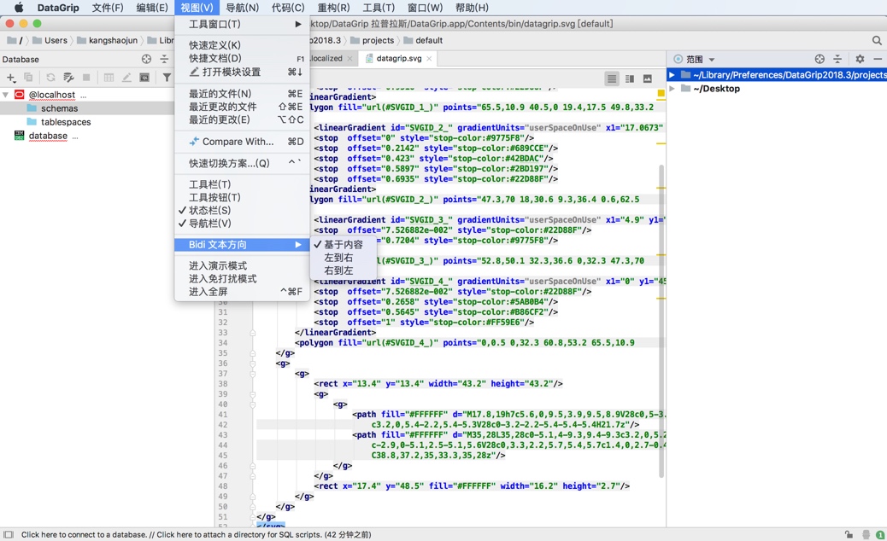Collapse the @localhost tree node arrow
Screen dimensions: 887x541
click(6, 95)
